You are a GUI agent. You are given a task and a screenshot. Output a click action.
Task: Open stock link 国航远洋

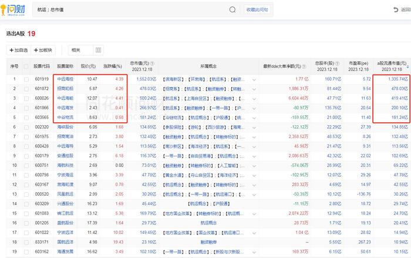pyautogui.click(x=65, y=242)
